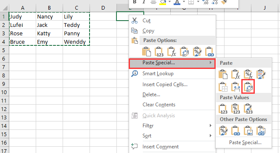Toggle Italic in the mini toolbar
The image size is (280, 153).
tap(144, 2)
